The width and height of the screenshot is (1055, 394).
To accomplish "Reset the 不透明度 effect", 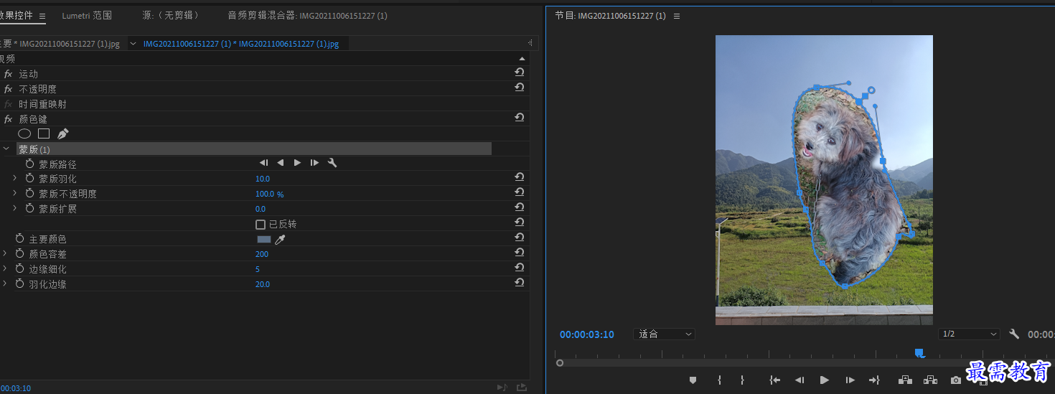I will (x=519, y=87).
